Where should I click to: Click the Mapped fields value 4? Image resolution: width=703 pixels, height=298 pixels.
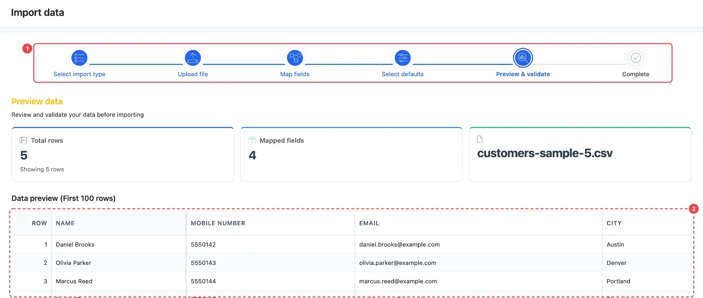pos(252,155)
